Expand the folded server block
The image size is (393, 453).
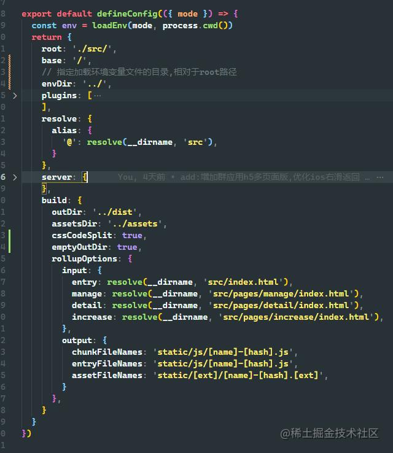[15, 177]
